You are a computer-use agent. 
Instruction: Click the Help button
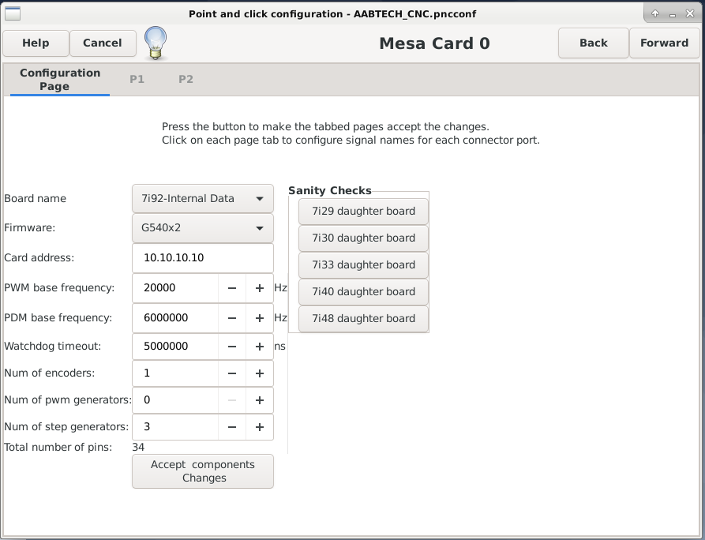click(x=36, y=43)
